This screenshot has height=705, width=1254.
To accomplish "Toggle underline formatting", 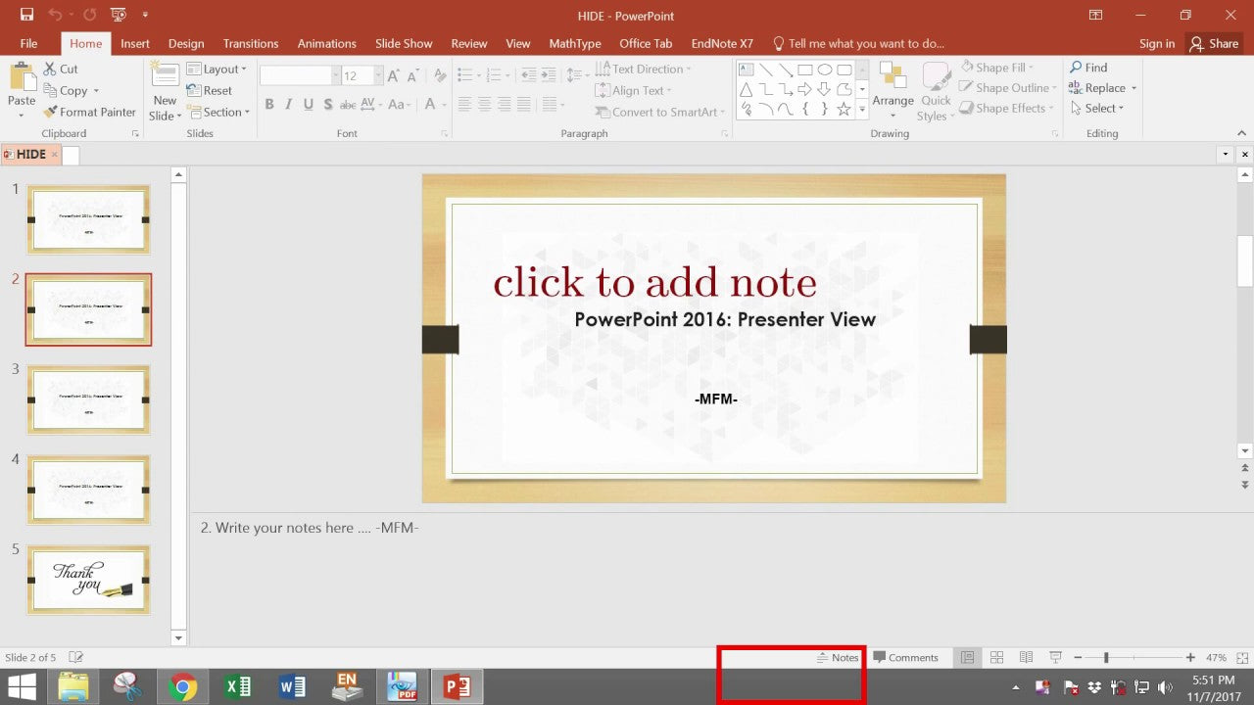I will [x=309, y=105].
